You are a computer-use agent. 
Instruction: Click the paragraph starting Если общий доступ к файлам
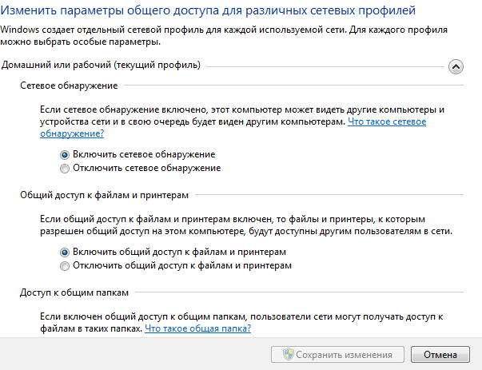(x=246, y=225)
